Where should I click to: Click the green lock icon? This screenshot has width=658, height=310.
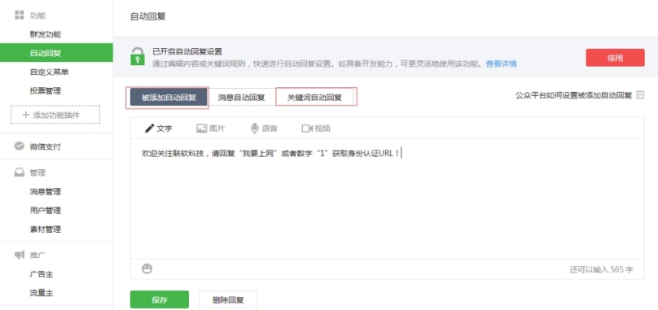click(138, 56)
